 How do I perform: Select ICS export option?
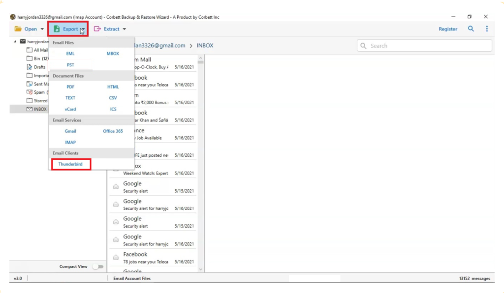[113, 109]
